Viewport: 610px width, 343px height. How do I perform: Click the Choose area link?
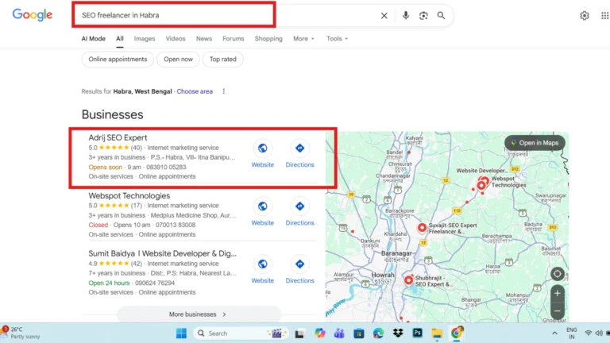[195, 91]
